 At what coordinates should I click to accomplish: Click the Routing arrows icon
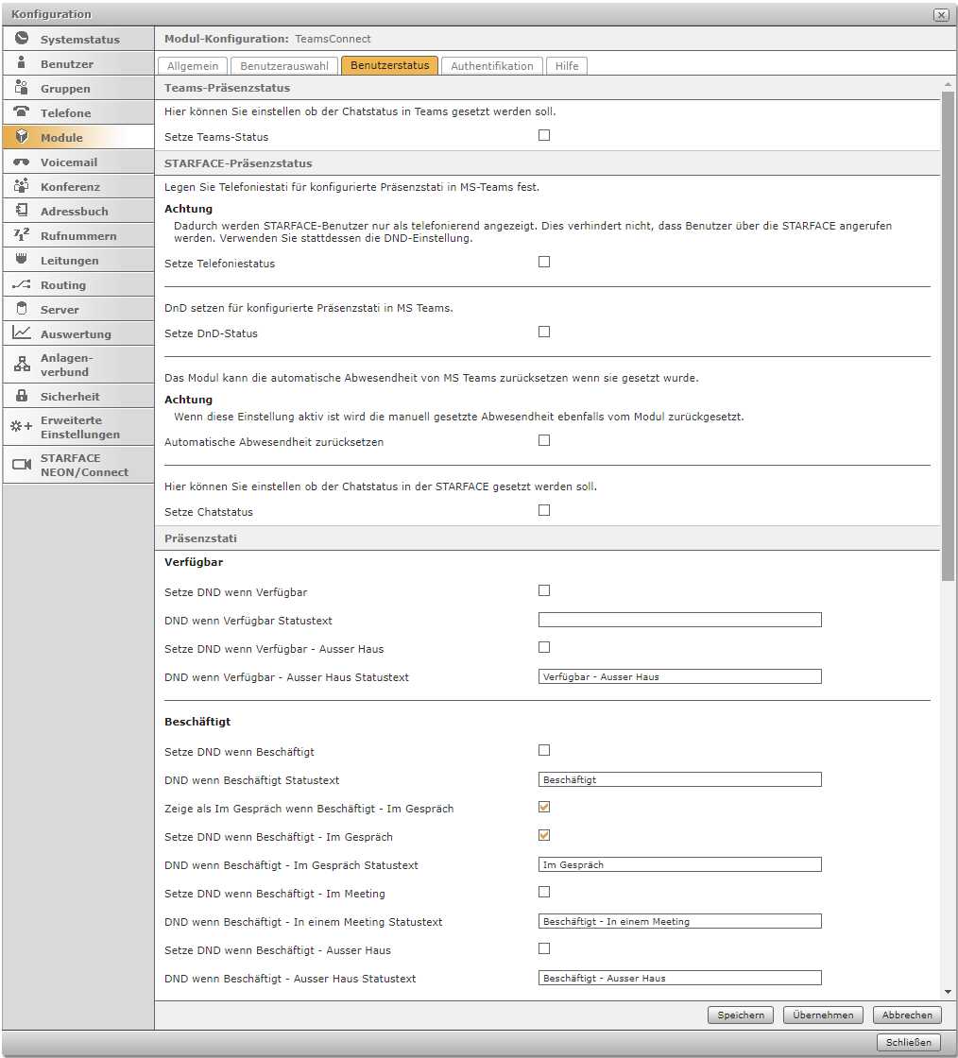click(x=22, y=284)
